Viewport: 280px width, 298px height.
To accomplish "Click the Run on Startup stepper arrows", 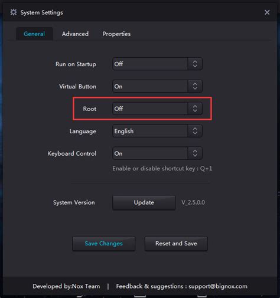I will click(195, 64).
